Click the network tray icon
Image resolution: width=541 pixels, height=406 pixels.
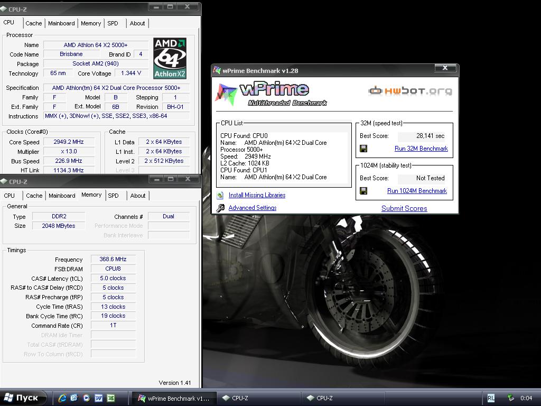(x=511, y=398)
